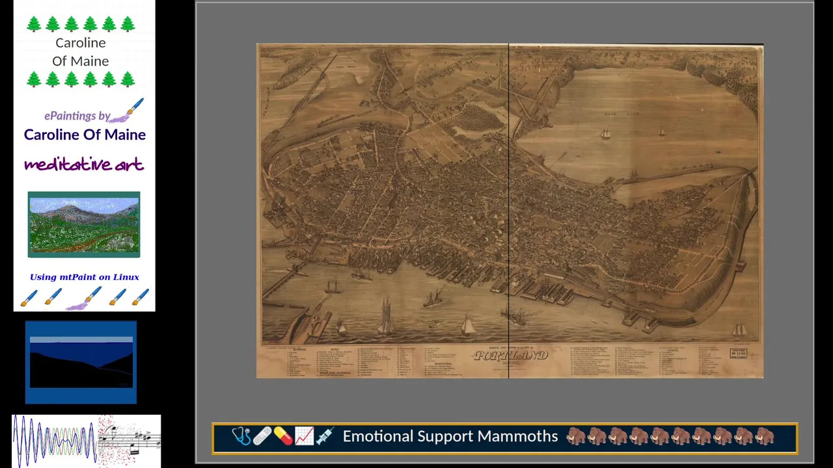Click the Using mtPaint on Linux caption
Image resolution: width=833 pixels, height=468 pixels.
(85, 277)
